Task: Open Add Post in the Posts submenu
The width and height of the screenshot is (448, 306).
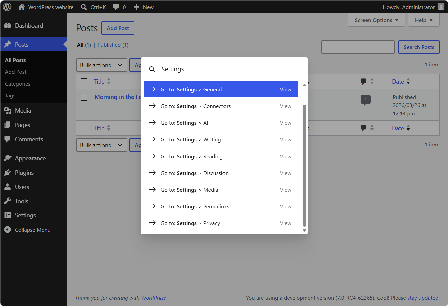Action: [x=16, y=72]
